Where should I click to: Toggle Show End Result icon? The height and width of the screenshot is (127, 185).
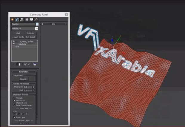coord(19,64)
